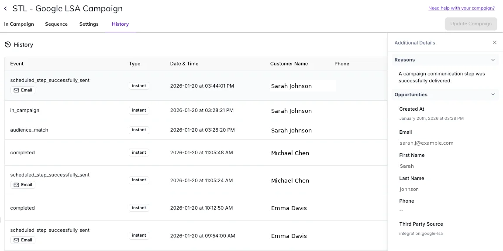Click the instant badge on the audience_match event
Viewport: 503px width, 251px height.
139,130
